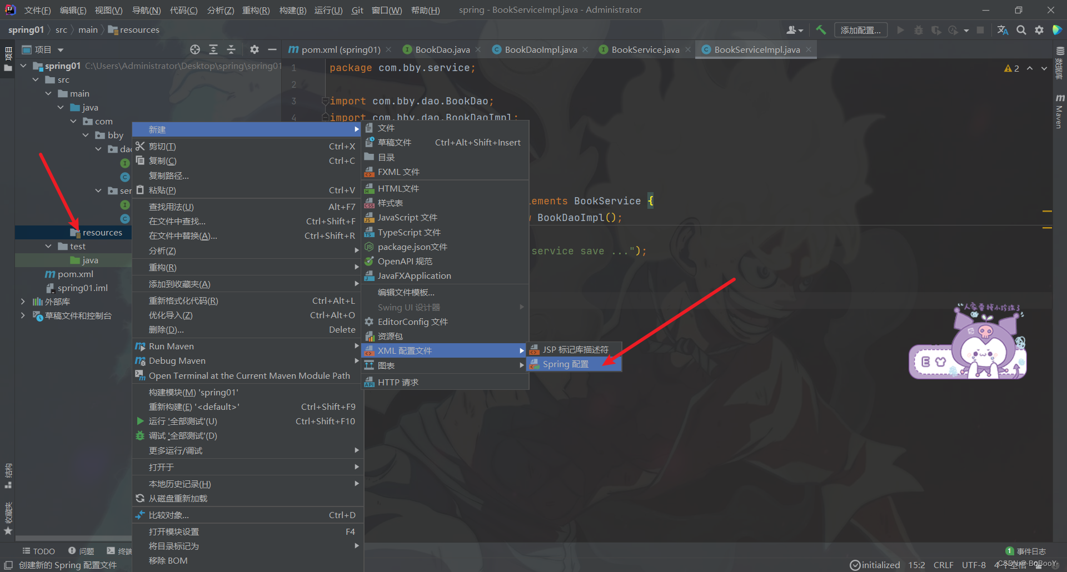Open project panel options gear
The height and width of the screenshot is (572, 1067).
[255, 49]
